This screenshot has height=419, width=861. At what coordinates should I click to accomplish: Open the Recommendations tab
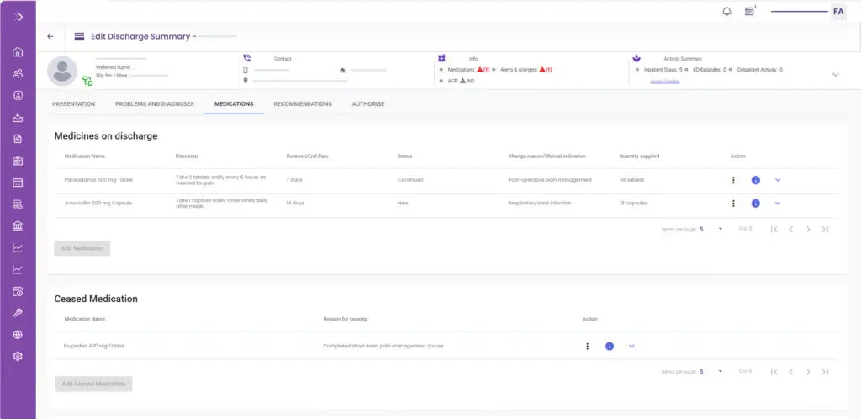[303, 103]
